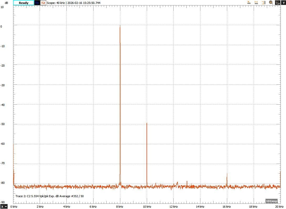Click the Trace 2 info label
Screen dimensions: 286x209
(x=50, y=196)
